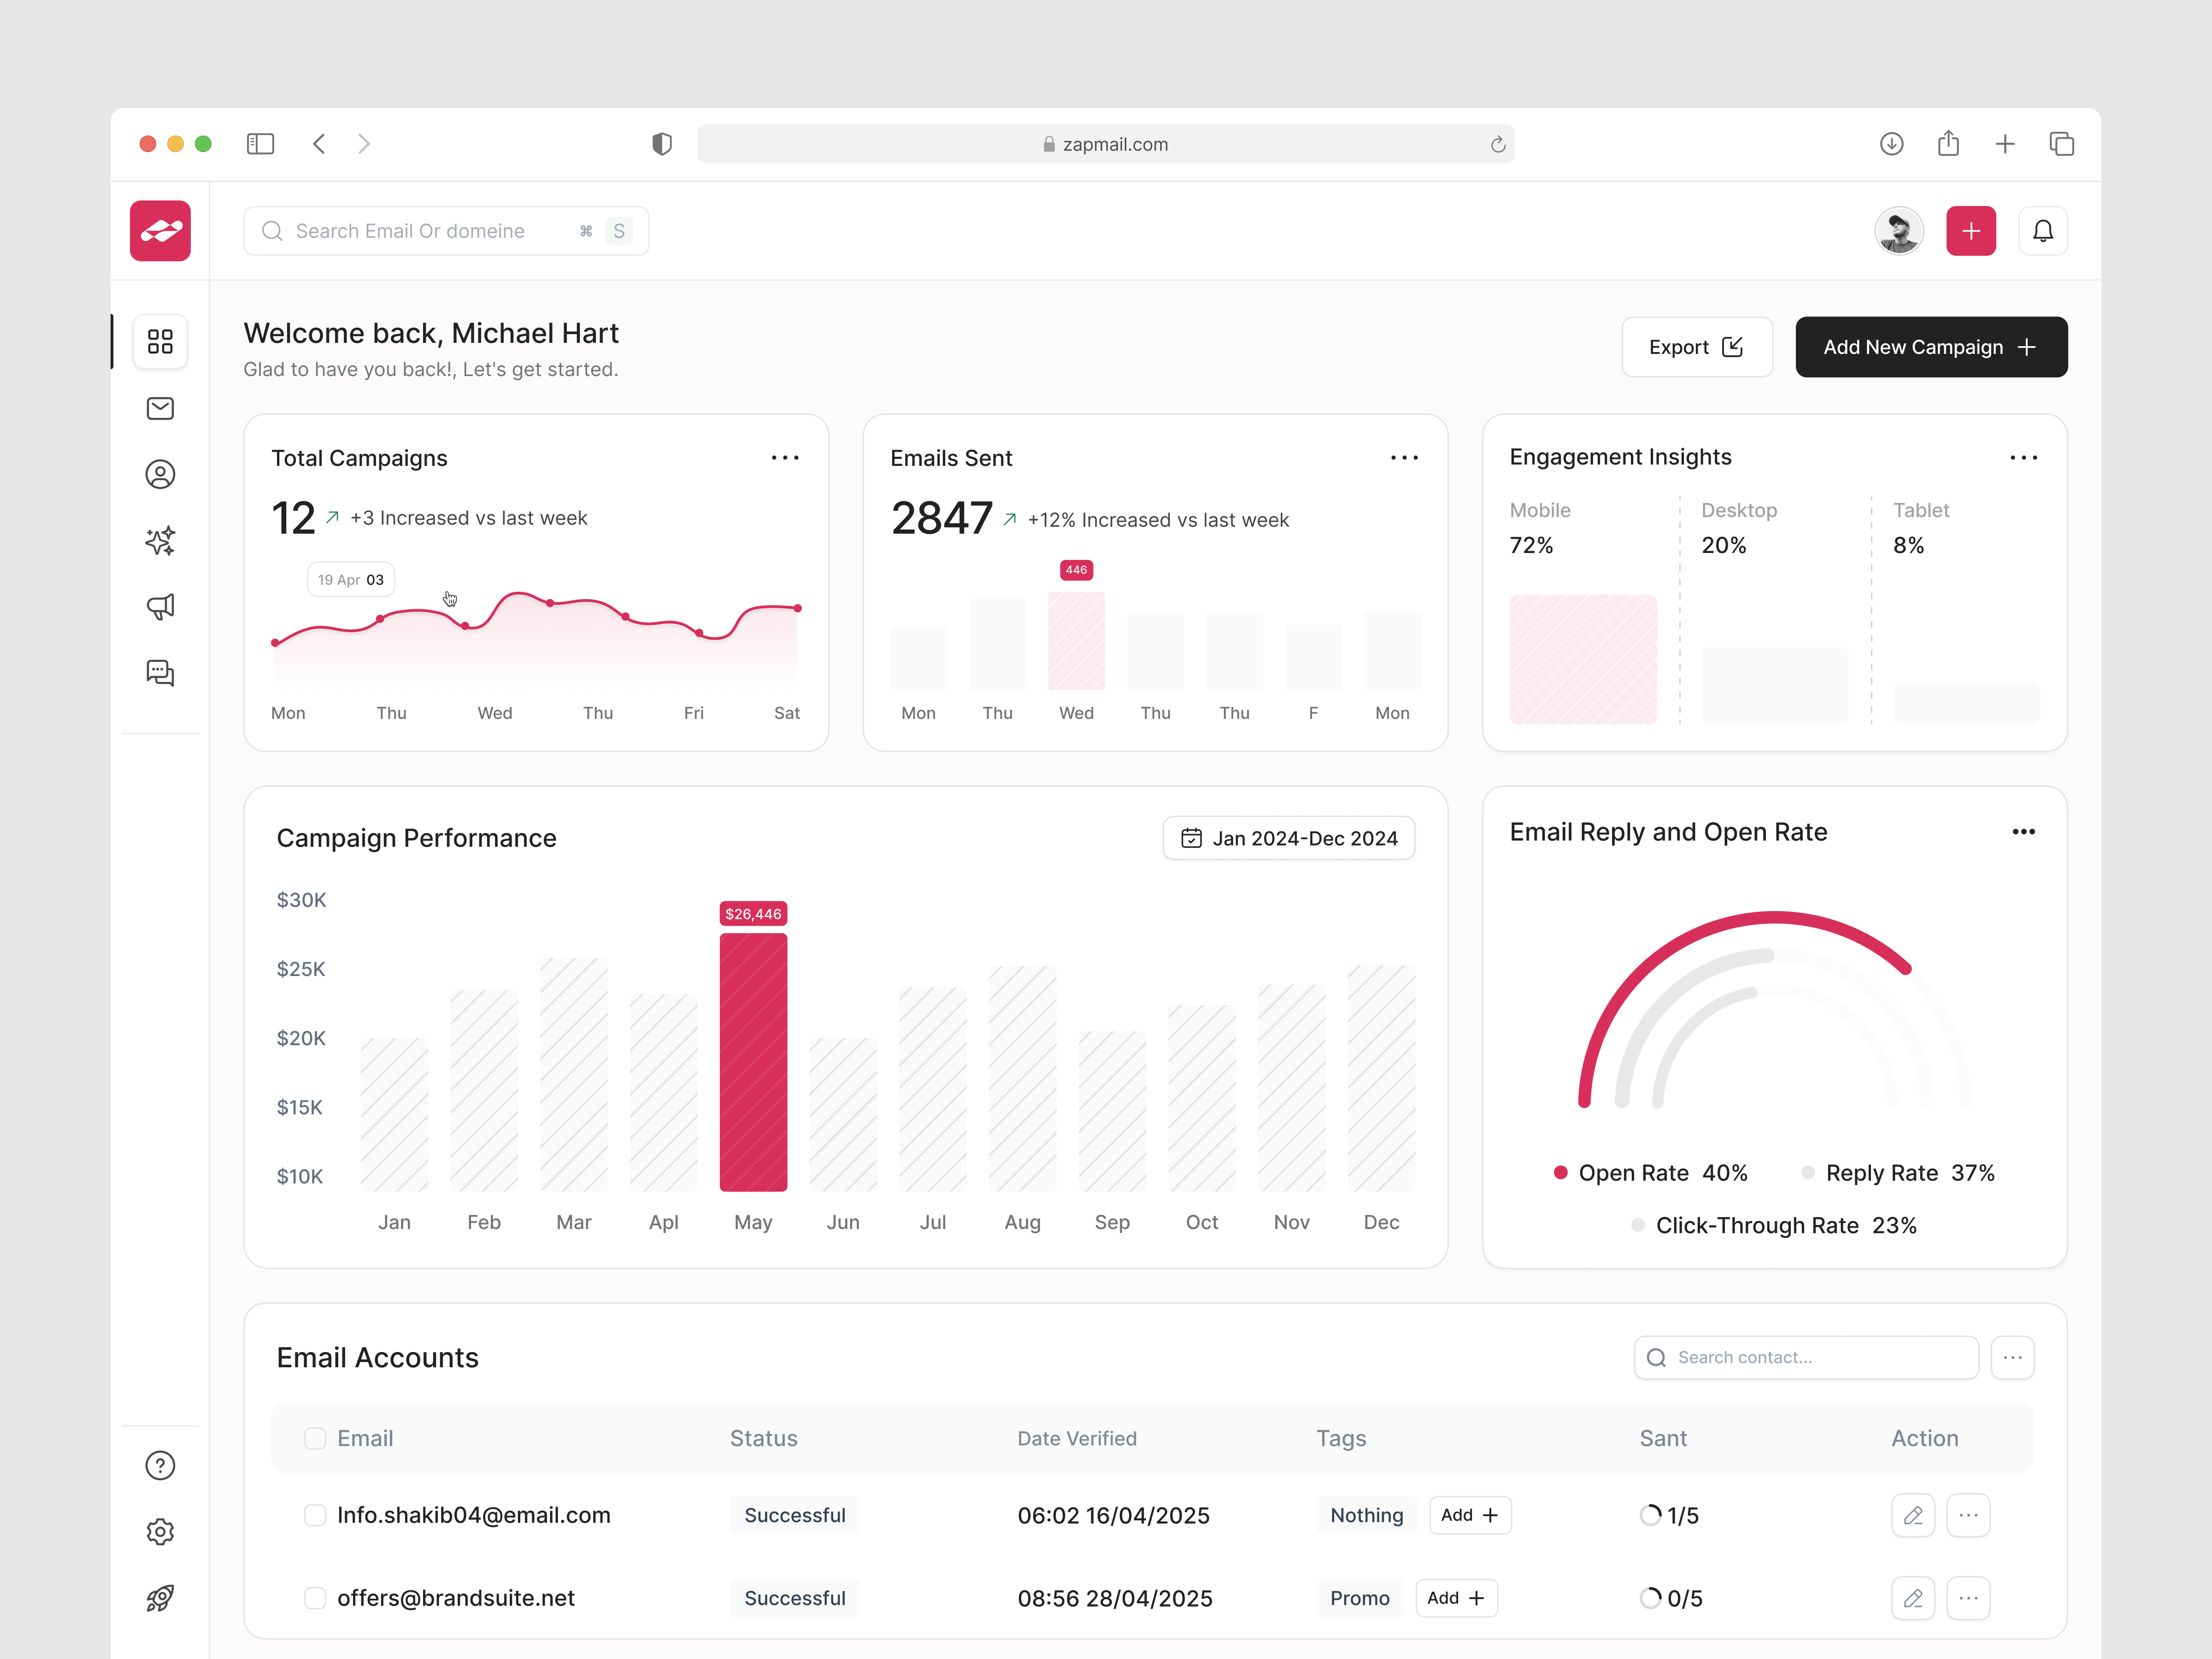This screenshot has width=2212, height=1659.
Task: Click the 19 Apr 03 chart tooltip
Action: [351, 580]
